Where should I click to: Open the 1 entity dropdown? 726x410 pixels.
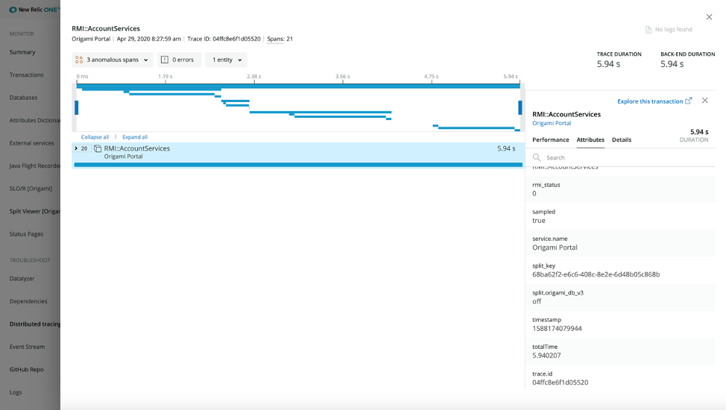tap(227, 60)
